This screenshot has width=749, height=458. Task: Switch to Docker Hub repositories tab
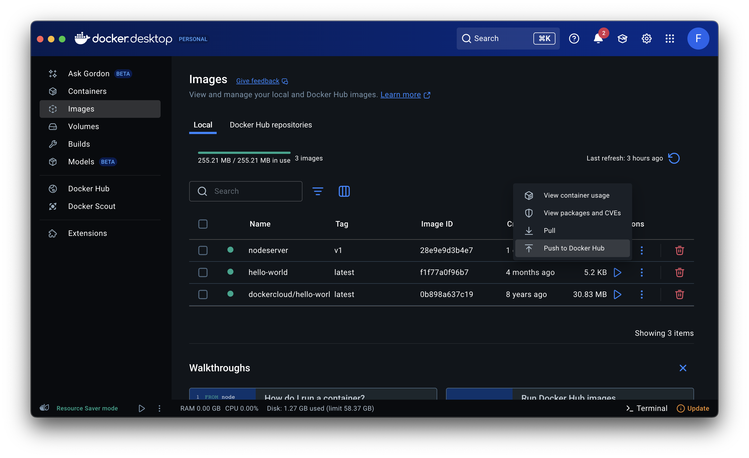(x=271, y=125)
